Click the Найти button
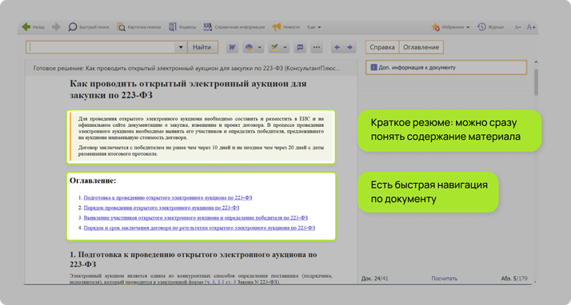571x305 pixels. coord(202,47)
